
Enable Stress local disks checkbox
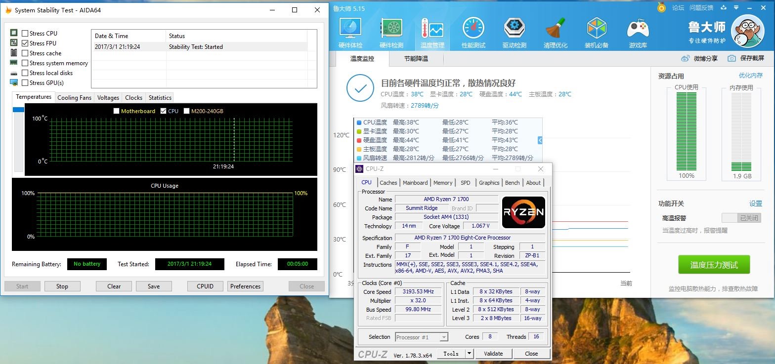25,73
